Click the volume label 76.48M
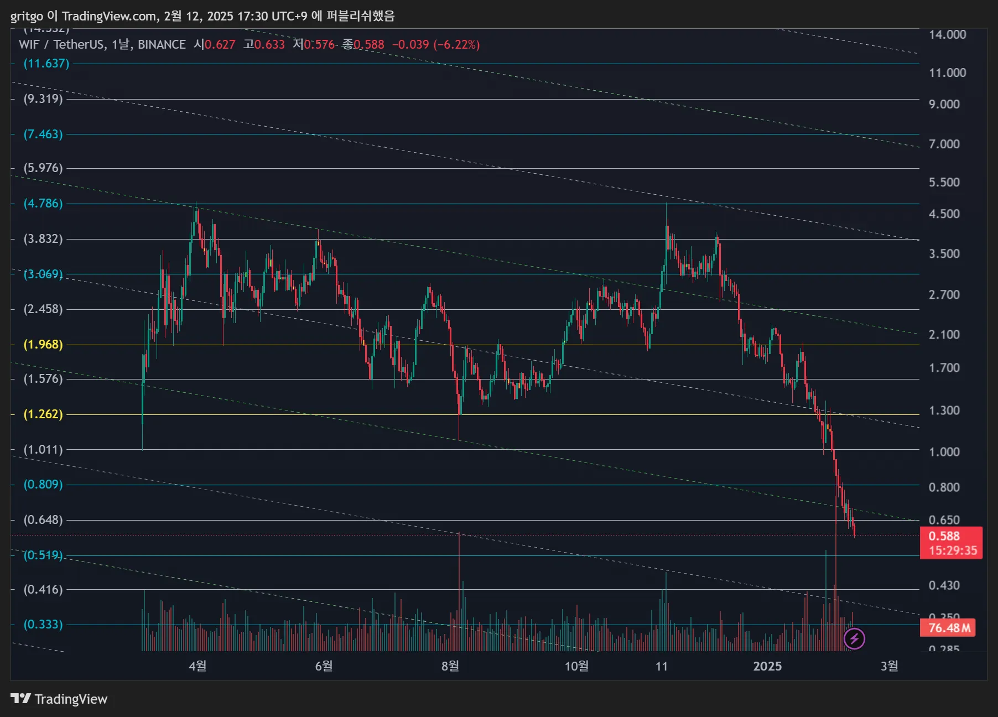This screenshot has height=717, width=998. 948,628
